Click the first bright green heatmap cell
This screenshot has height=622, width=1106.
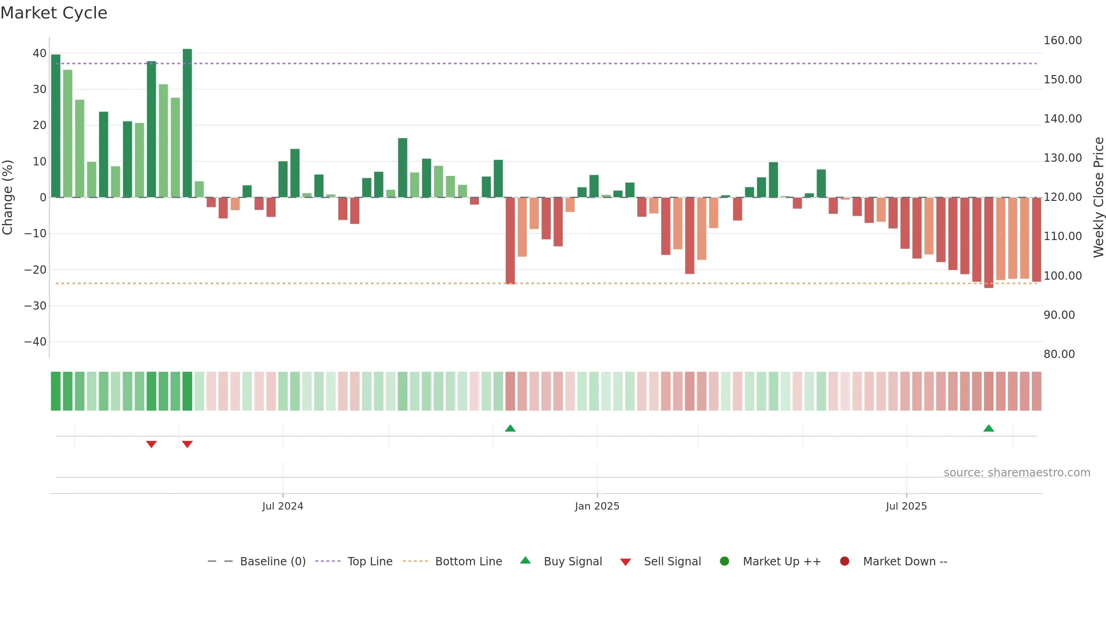[56, 391]
